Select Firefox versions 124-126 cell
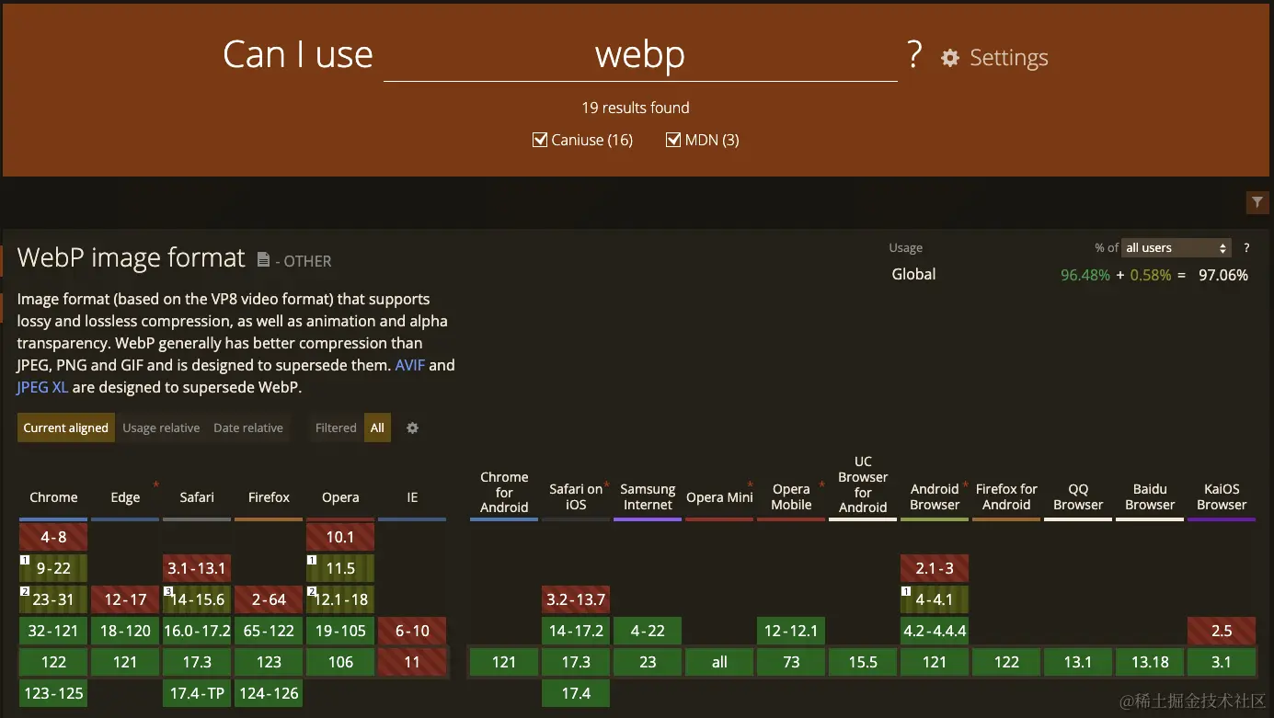The width and height of the screenshot is (1274, 718). pos(269,693)
